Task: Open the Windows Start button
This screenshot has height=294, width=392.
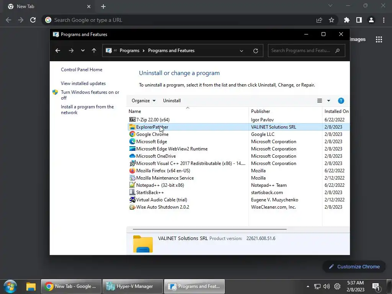Action: tap(10, 286)
